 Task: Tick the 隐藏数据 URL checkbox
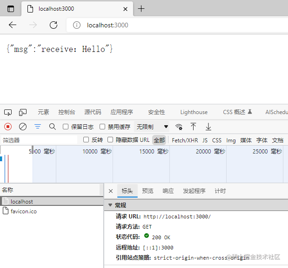point(110,140)
